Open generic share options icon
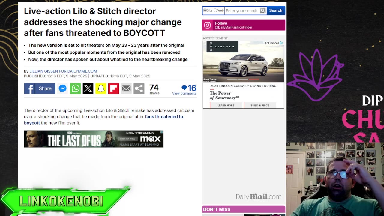 click(139, 88)
